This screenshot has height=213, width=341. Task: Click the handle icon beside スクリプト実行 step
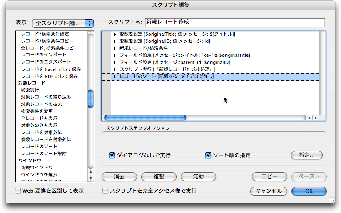coord(114,69)
